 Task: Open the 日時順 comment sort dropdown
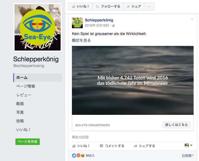(188, 156)
